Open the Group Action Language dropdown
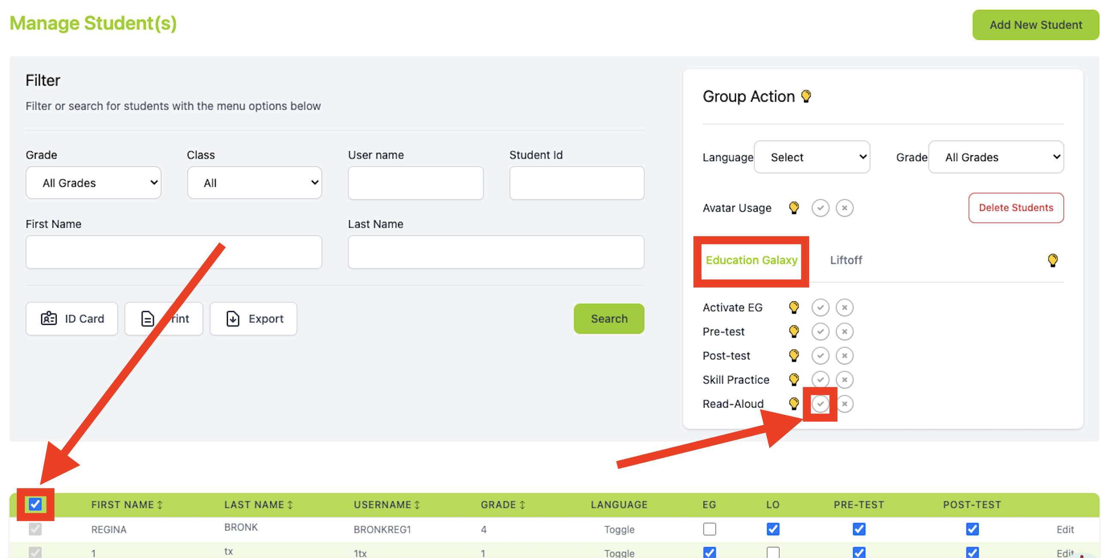Image resolution: width=1101 pixels, height=558 pixels. click(x=812, y=157)
